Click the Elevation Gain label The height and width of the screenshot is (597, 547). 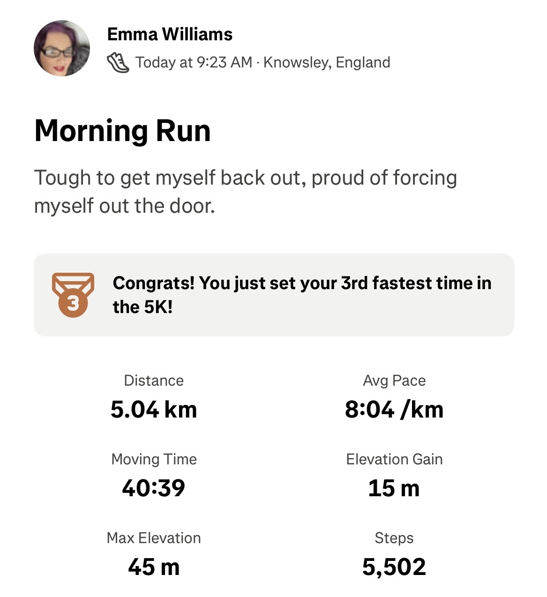(x=394, y=459)
